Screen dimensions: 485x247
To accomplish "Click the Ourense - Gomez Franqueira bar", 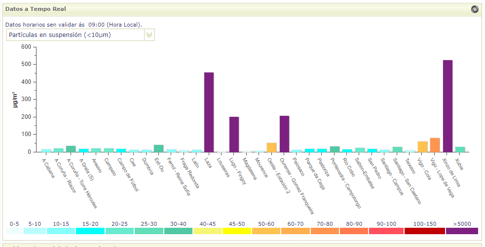I will pos(284,134).
